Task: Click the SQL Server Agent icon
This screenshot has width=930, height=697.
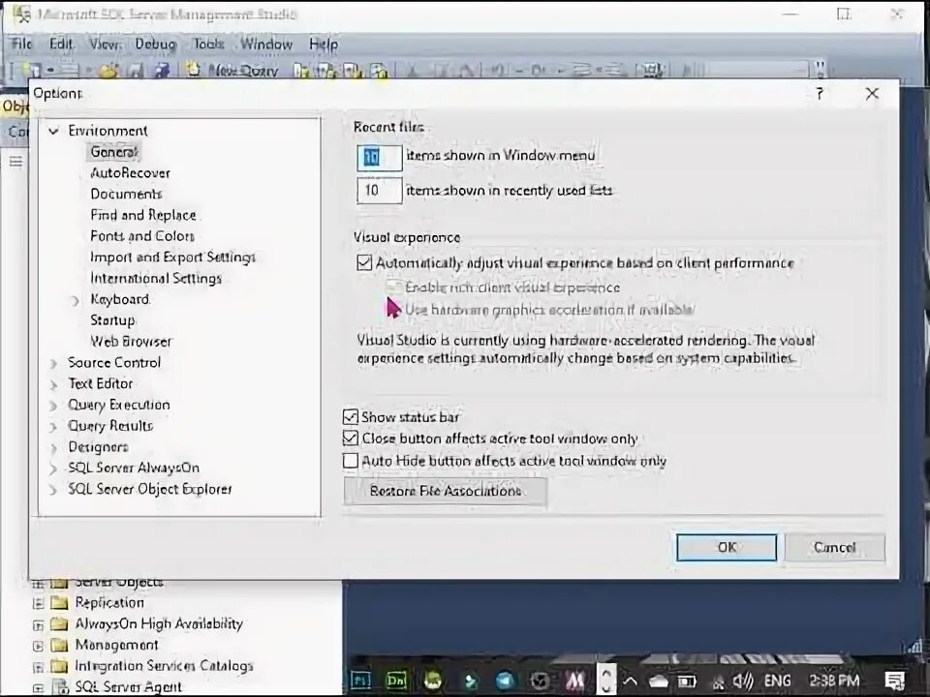Action: pos(60,687)
